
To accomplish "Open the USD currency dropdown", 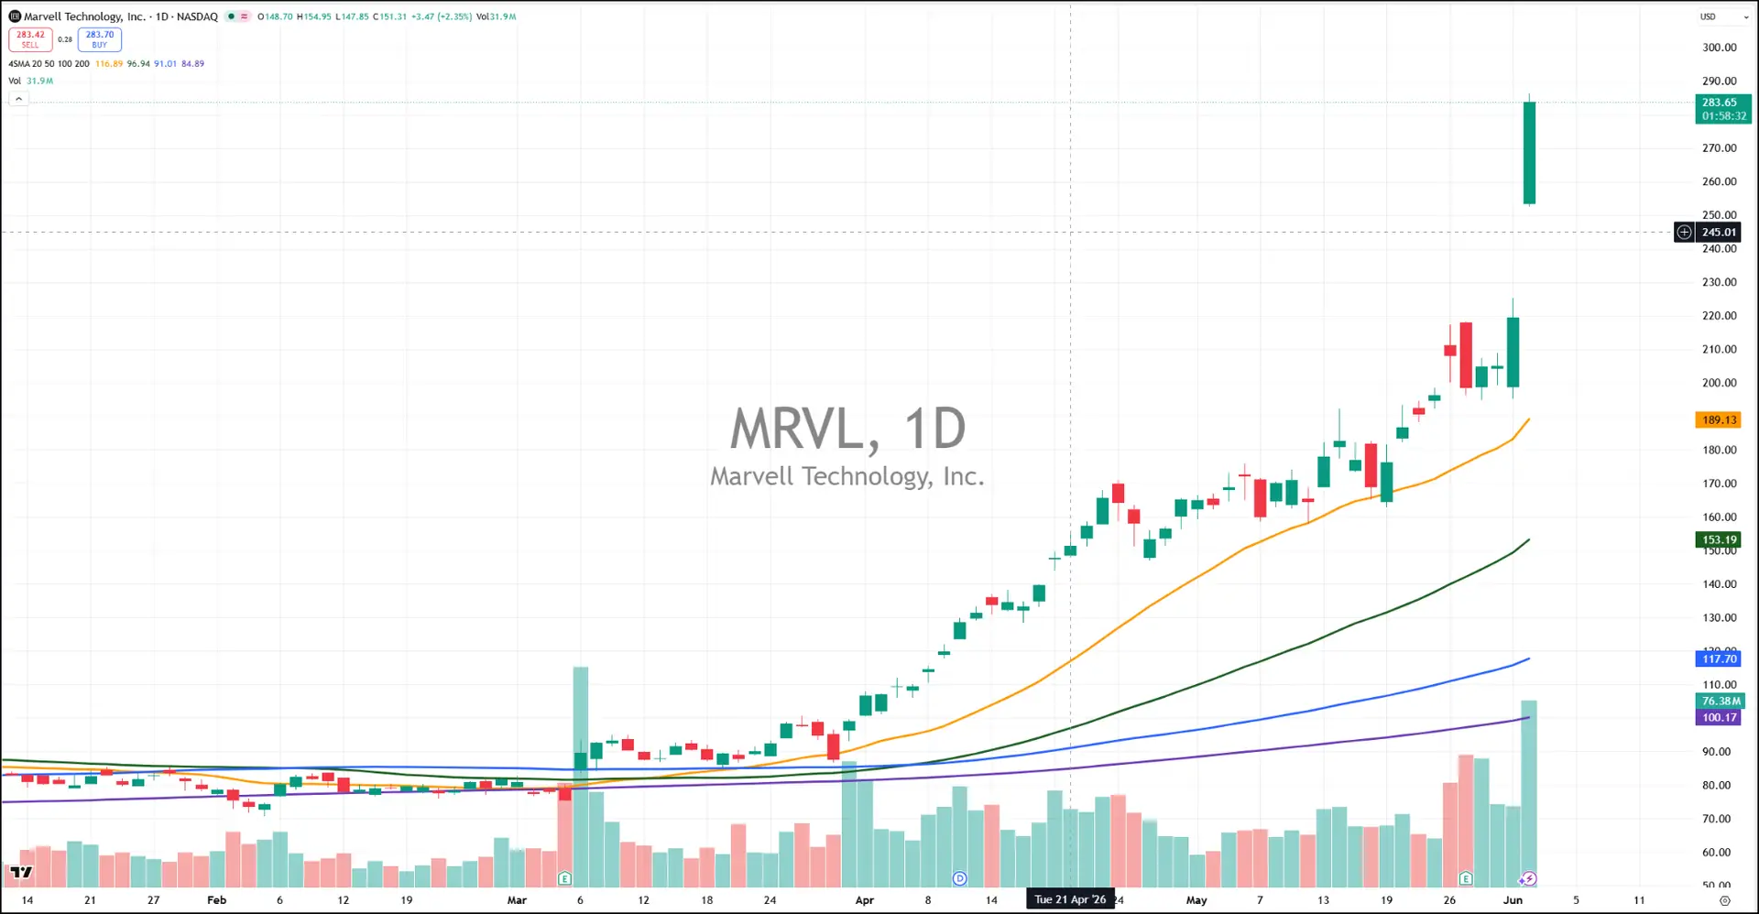I will pyautogui.click(x=1724, y=16).
